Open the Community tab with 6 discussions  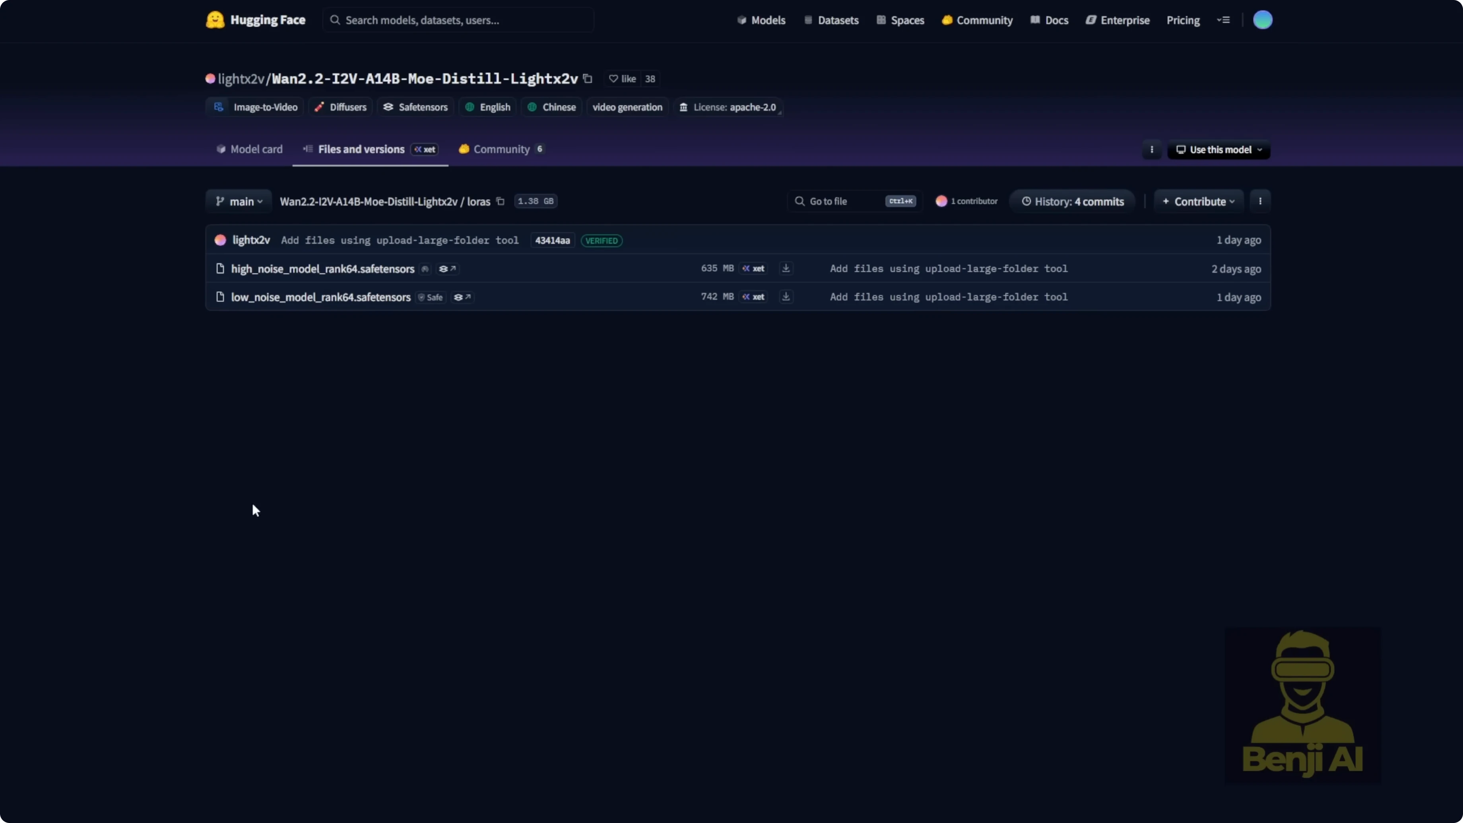pyautogui.click(x=501, y=149)
